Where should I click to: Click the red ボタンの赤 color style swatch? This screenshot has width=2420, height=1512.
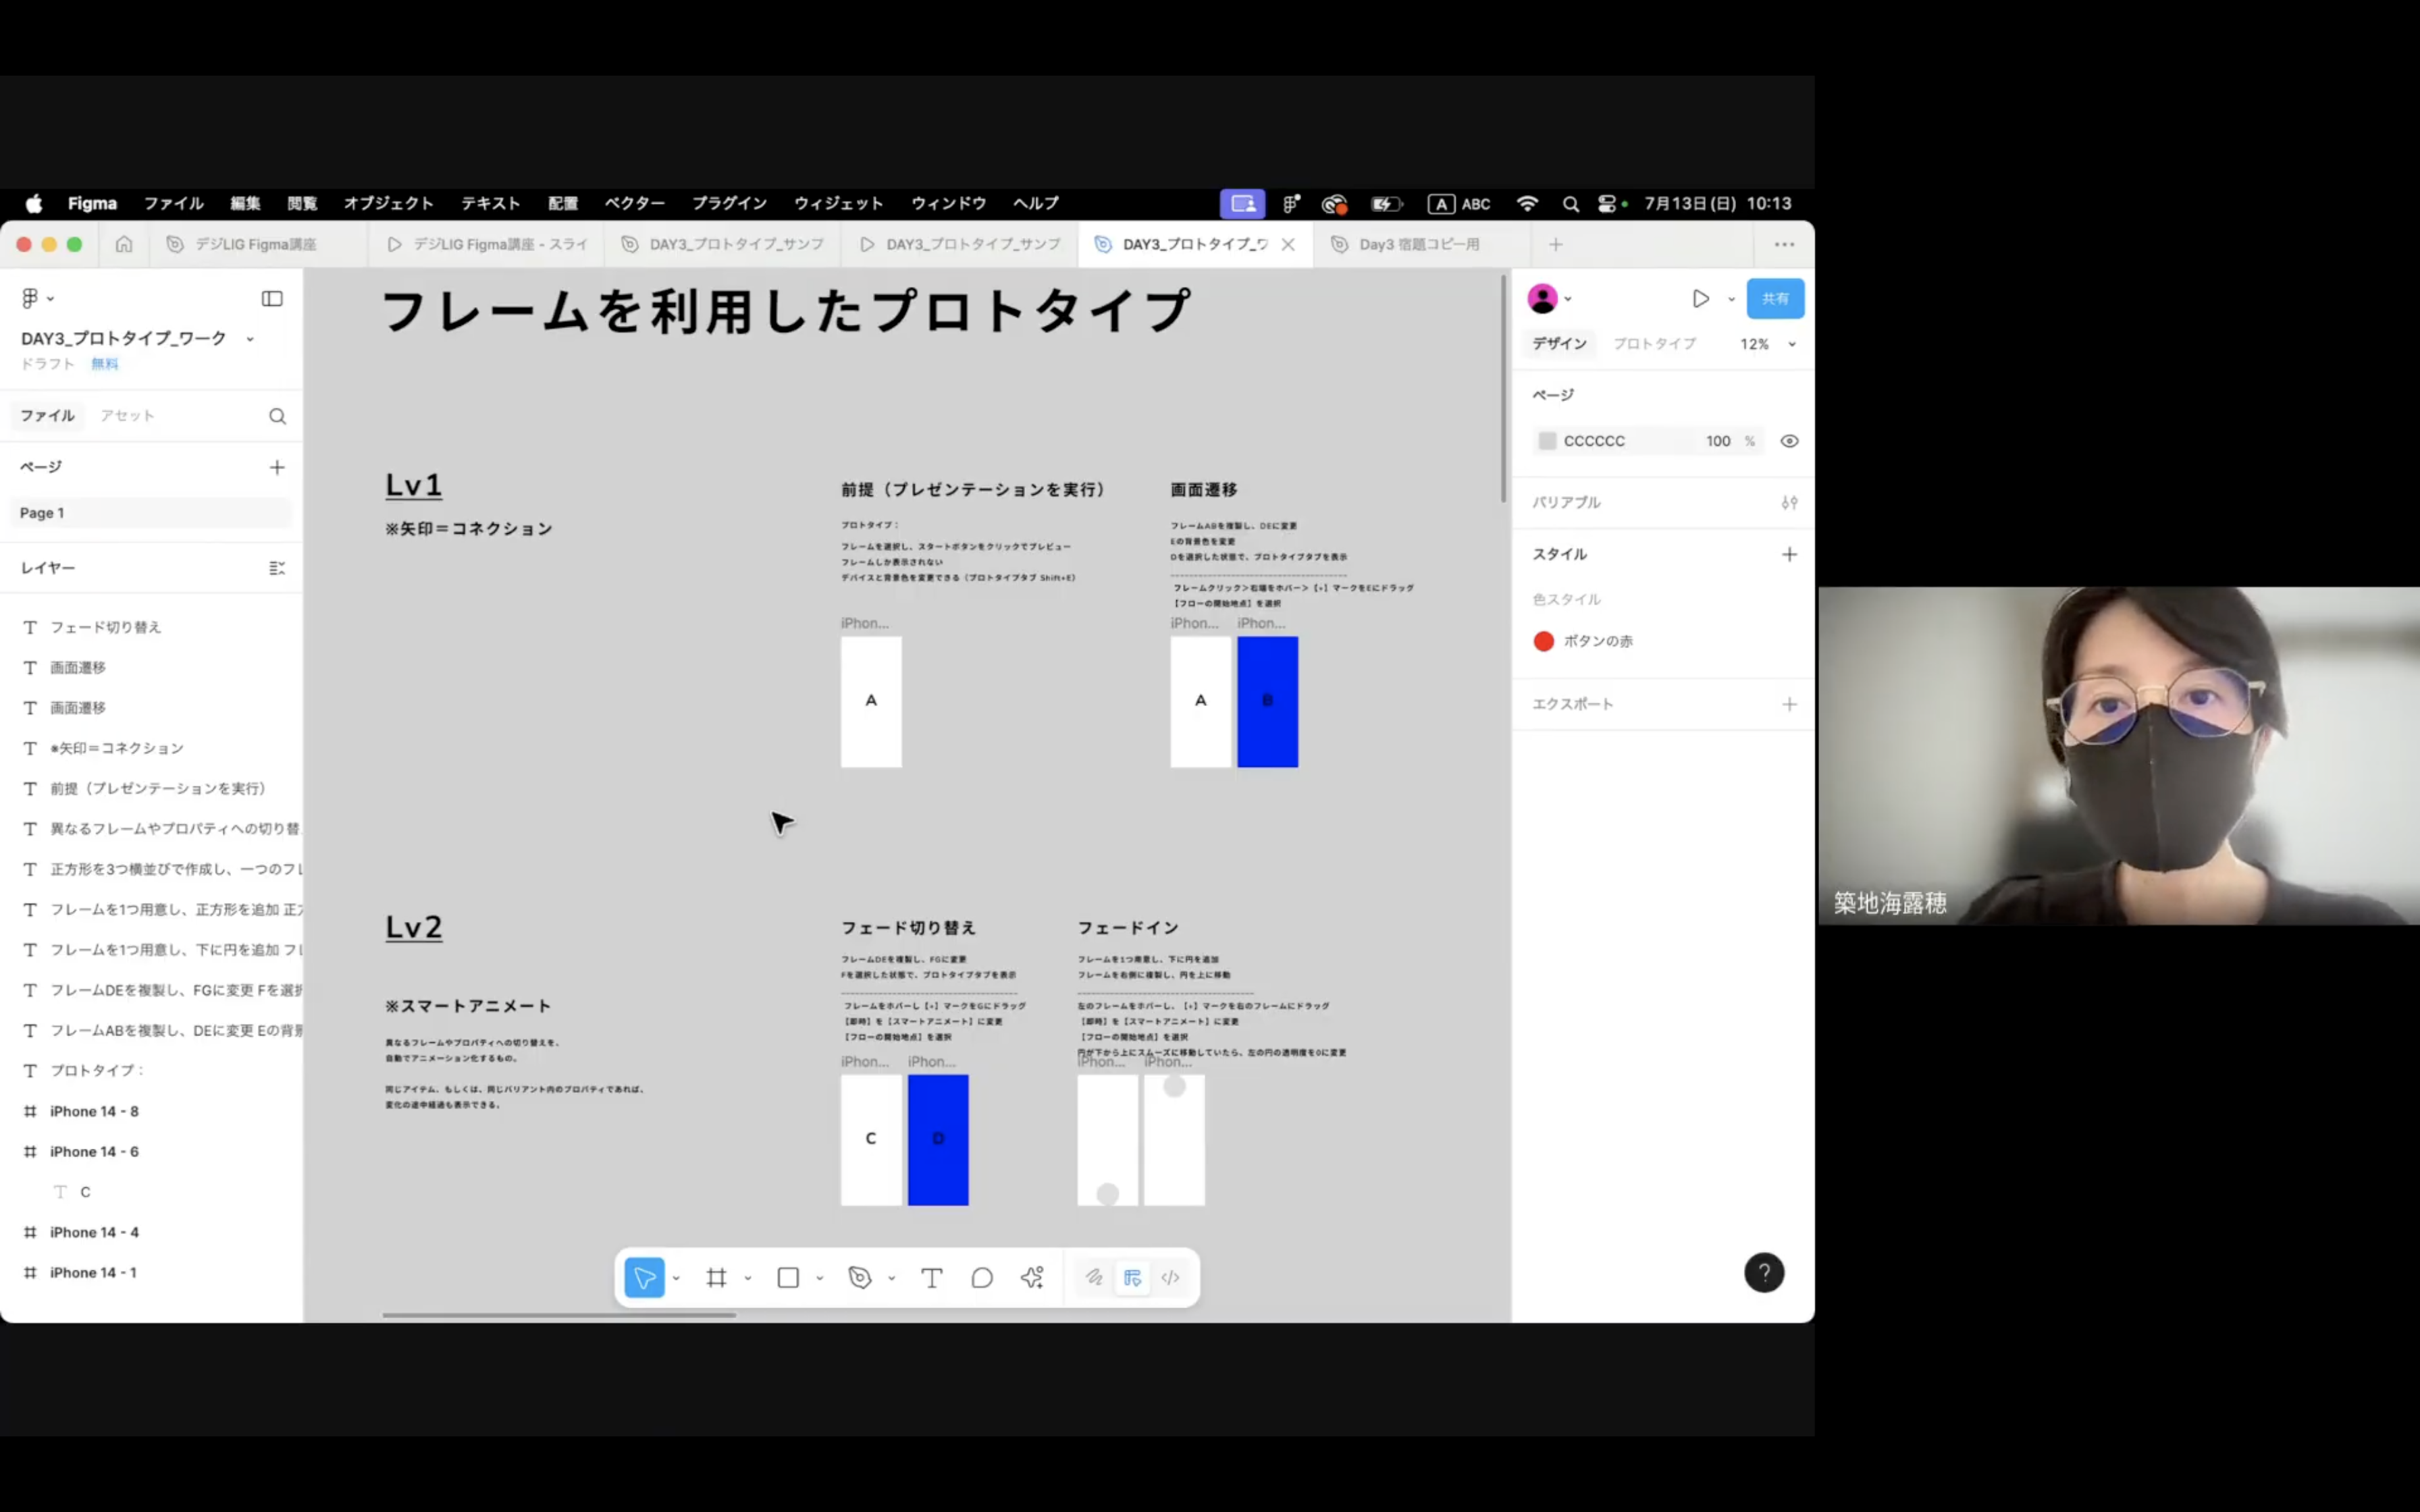(1543, 641)
